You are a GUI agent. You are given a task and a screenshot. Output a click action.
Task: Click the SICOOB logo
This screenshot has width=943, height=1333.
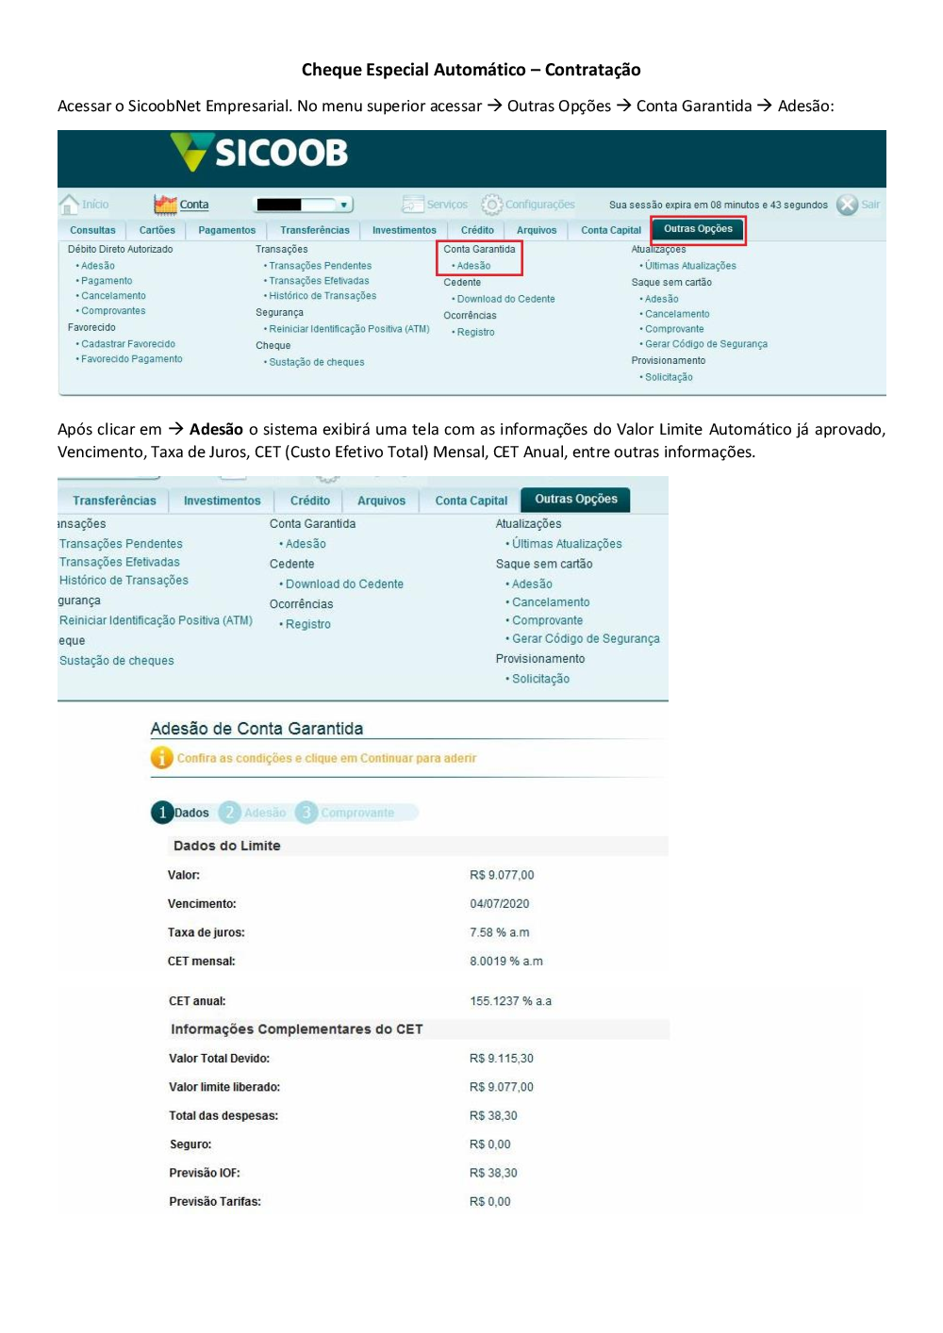(260, 153)
